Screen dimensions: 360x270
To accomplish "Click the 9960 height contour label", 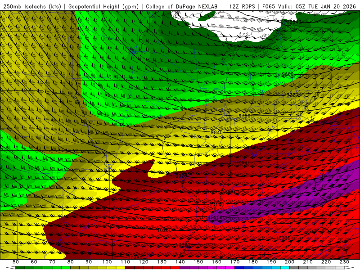I will click(x=243, y=162).
